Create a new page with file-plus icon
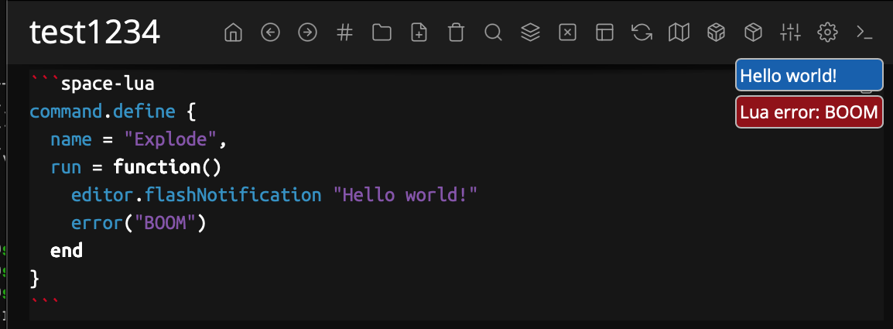The height and width of the screenshot is (329, 893). pos(419,33)
